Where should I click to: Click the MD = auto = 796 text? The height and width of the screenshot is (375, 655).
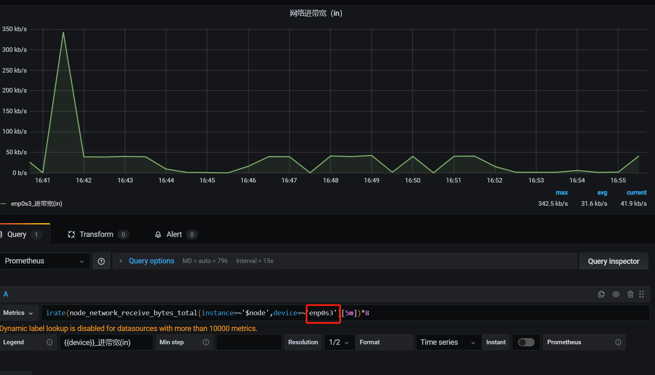[205, 261]
